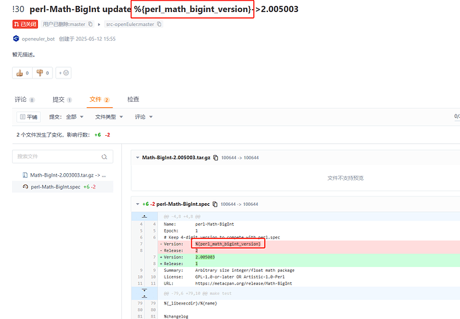Screen dimensions: 460x319
Task: Open the 检查 tab
Action: [x=133, y=99]
